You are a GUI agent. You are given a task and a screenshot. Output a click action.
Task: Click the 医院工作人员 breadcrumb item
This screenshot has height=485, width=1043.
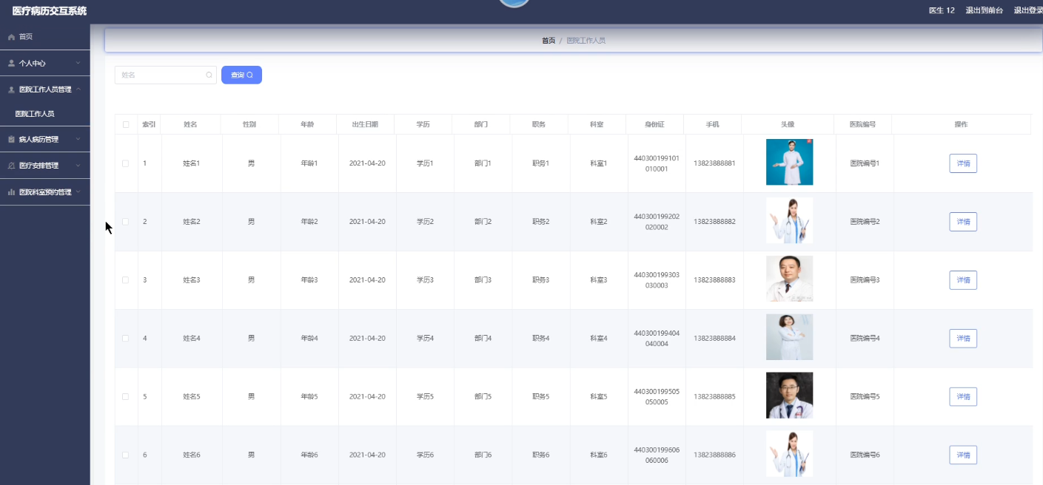click(586, 41)
